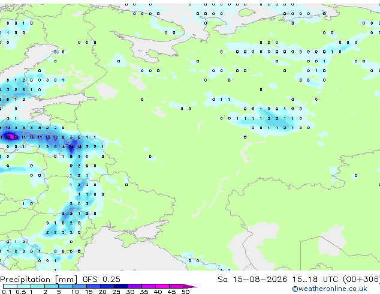Pick the 40–45 mm bright magenta legend swatch
Viewport: 380px width, 294px height.
(x=162, y=286)
